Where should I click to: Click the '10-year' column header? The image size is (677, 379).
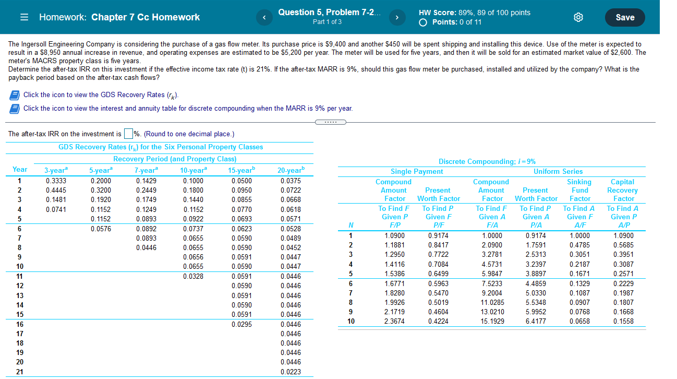tap(193, 170)
